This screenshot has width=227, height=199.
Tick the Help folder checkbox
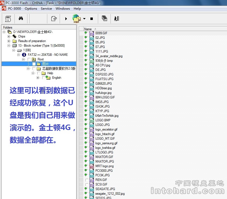(39, 73)
